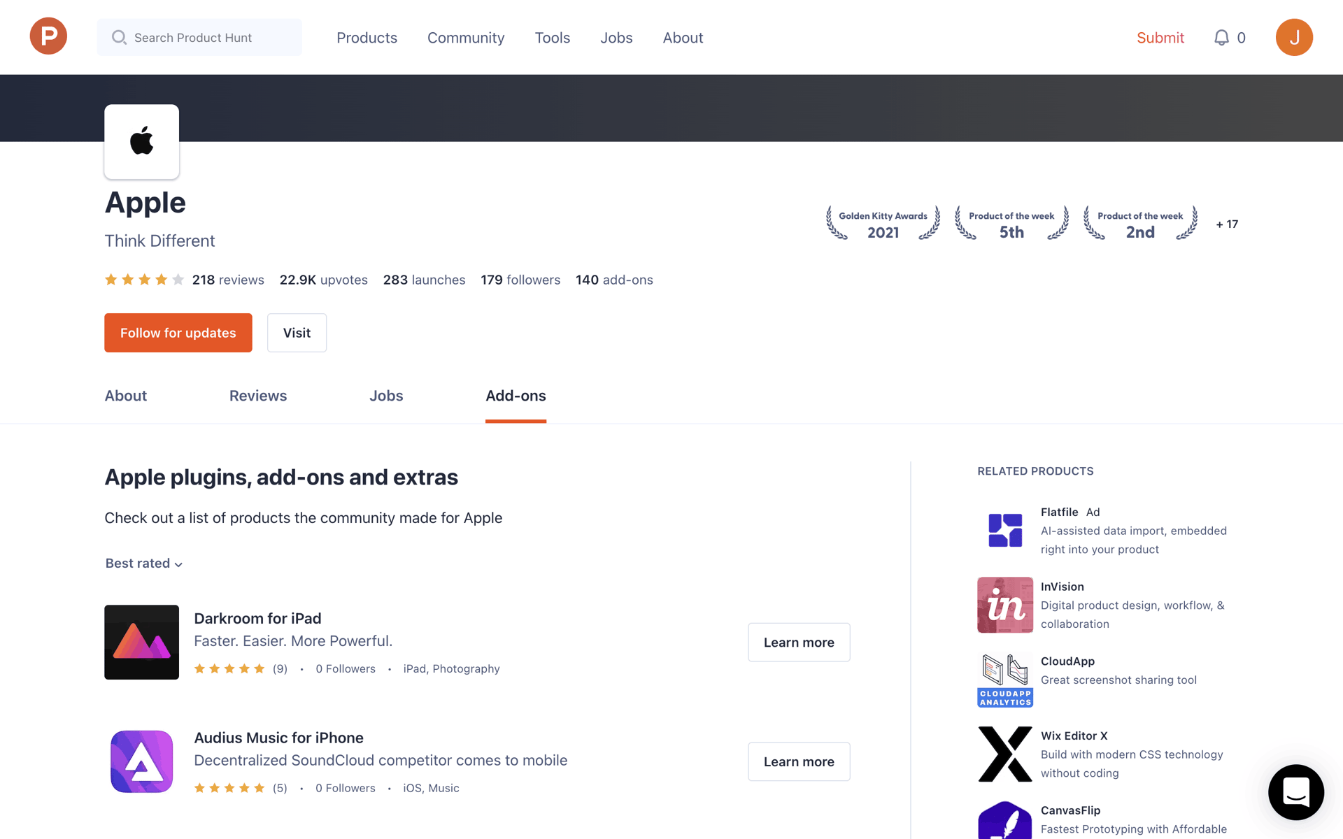Screen dimensions: 1343x839
Task: Click the Product Hunt logo
Action: click(x=48, y=37)
